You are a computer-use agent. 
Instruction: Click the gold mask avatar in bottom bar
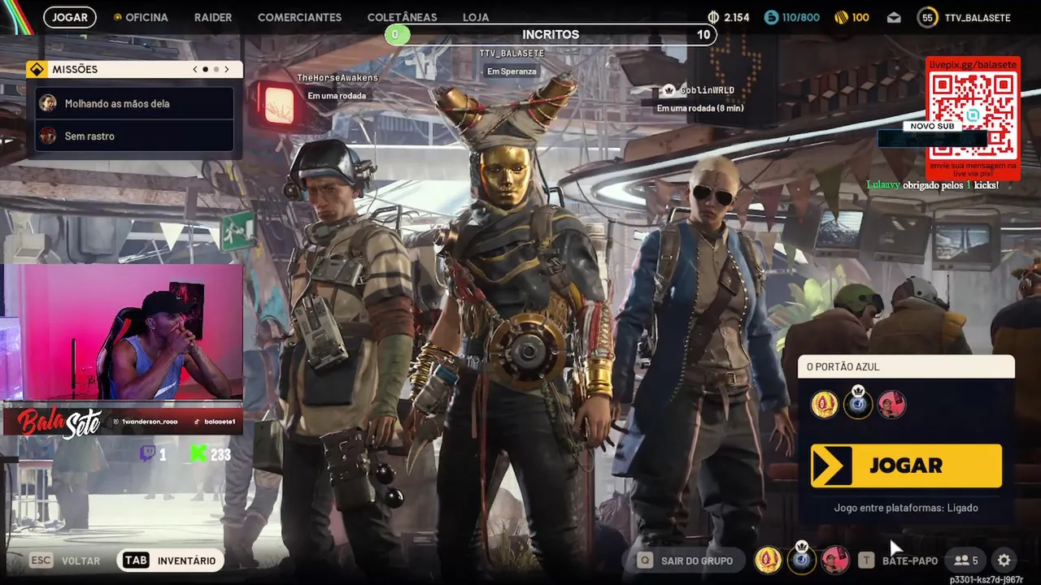tap(768, 559)
